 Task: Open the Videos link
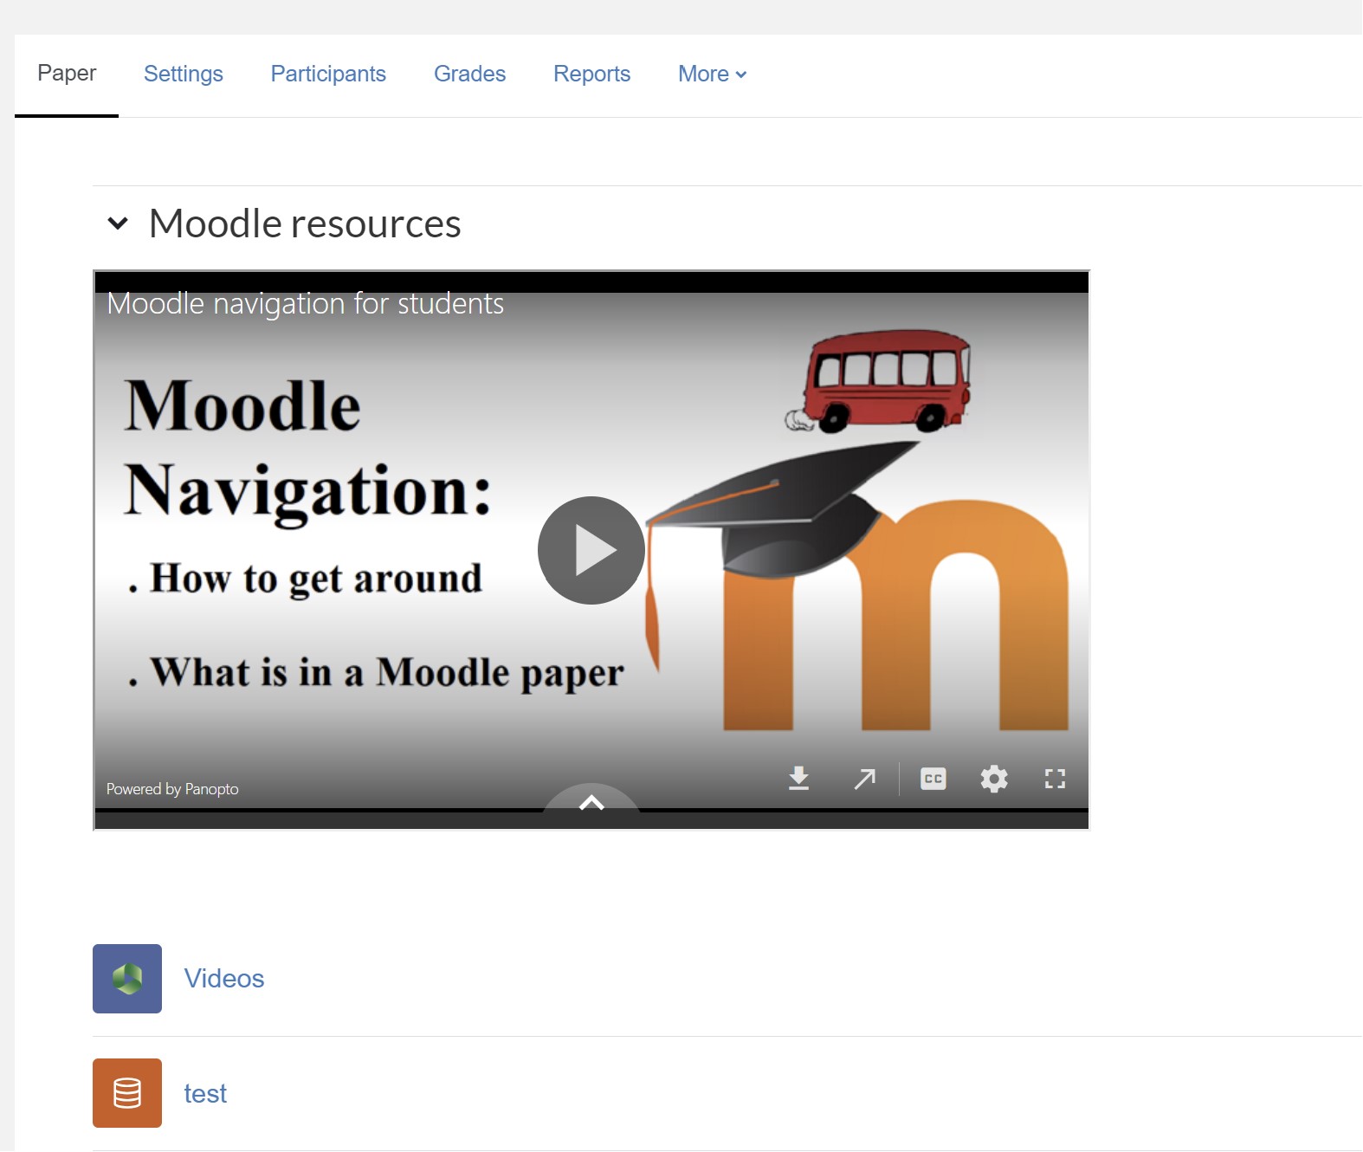(x=223, y=979)
